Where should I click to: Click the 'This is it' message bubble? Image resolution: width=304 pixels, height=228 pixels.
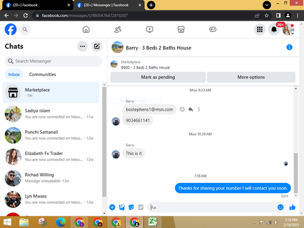(x=134, y=153)
